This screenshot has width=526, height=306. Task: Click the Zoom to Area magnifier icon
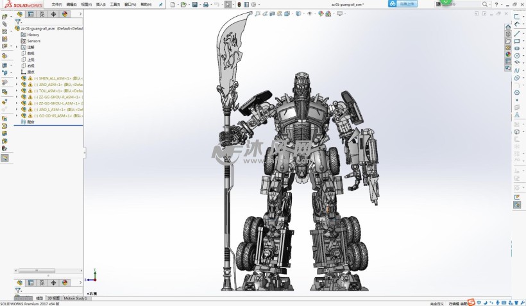(x=258, y=13)
